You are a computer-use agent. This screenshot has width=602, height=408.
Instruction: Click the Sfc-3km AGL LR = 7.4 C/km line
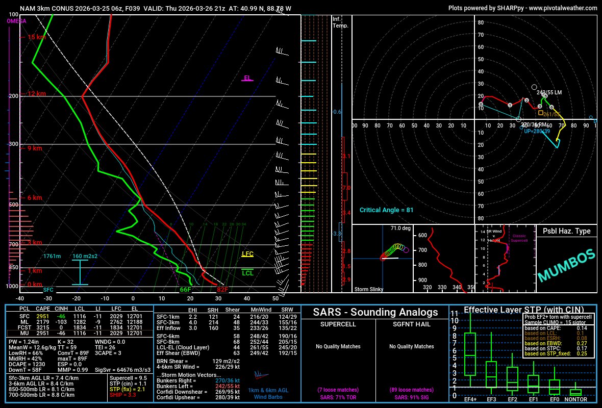[x=44, y=378]
